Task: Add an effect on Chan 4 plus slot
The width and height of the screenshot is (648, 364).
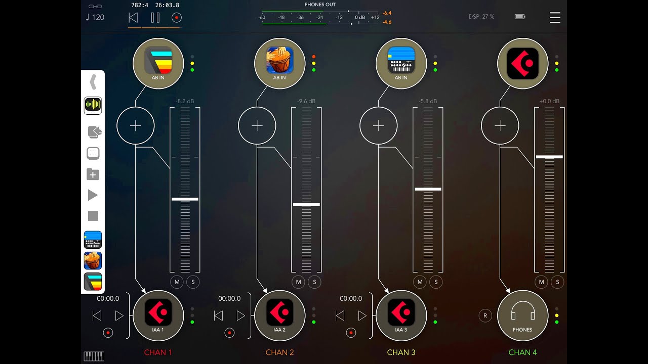Action: tap(500, 125)
